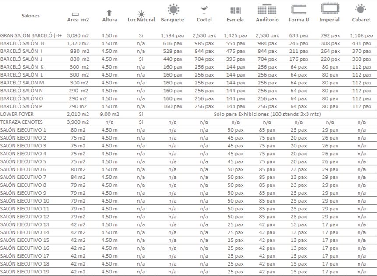This screenshot has width=377, height=276.
Task: Select the Altura header label
Action: 109,20
